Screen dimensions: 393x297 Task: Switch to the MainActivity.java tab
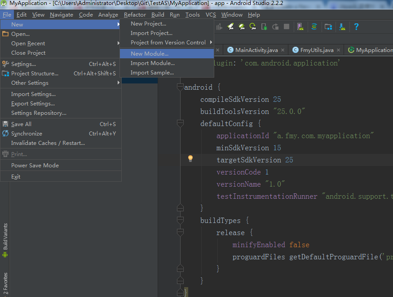[x=256, y=50]
